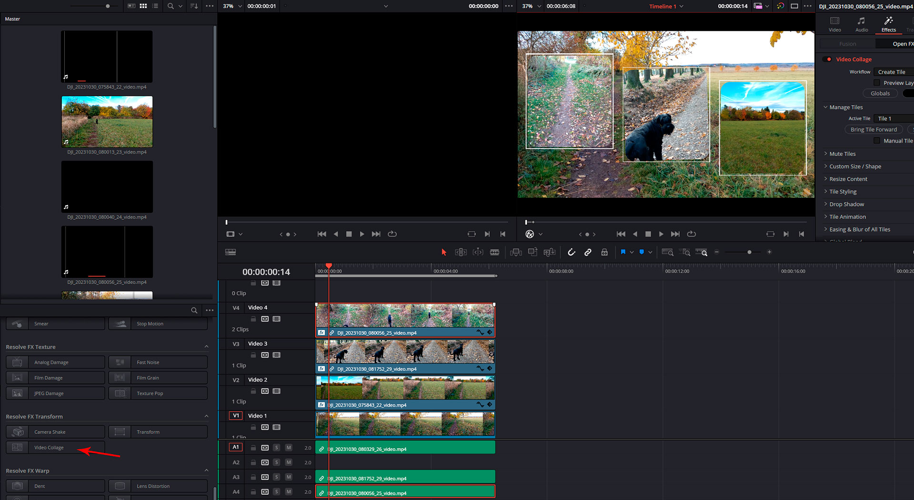The height and width of the screenshot is (500, 914).
Task: Open marker color dropdown arrow
Action: (650, 252)
